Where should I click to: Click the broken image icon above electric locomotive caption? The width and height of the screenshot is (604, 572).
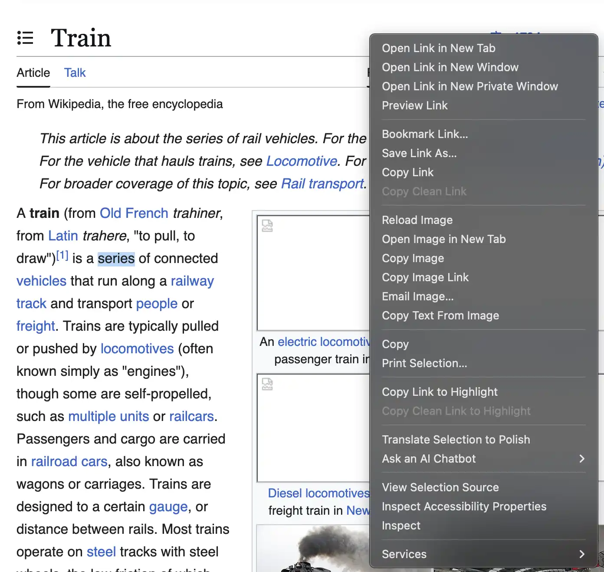click(267, 226)
